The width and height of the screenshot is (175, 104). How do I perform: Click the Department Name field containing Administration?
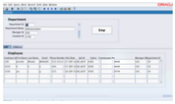50,29
